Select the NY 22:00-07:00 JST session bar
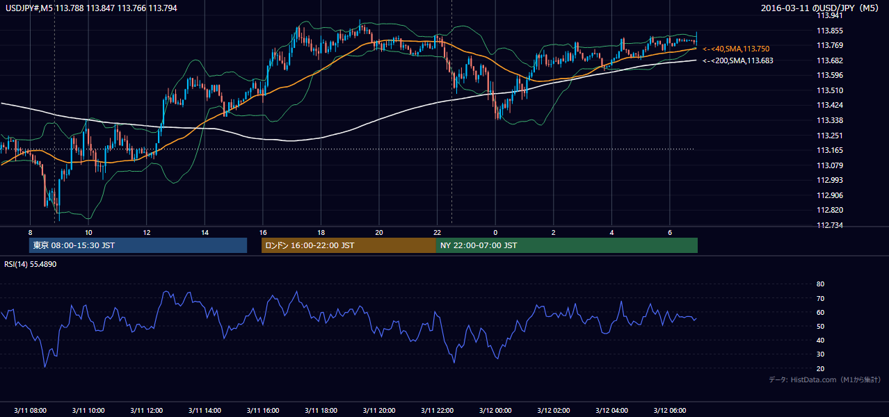Viewport: 889px width, 417px height. [x=567, y=245]
